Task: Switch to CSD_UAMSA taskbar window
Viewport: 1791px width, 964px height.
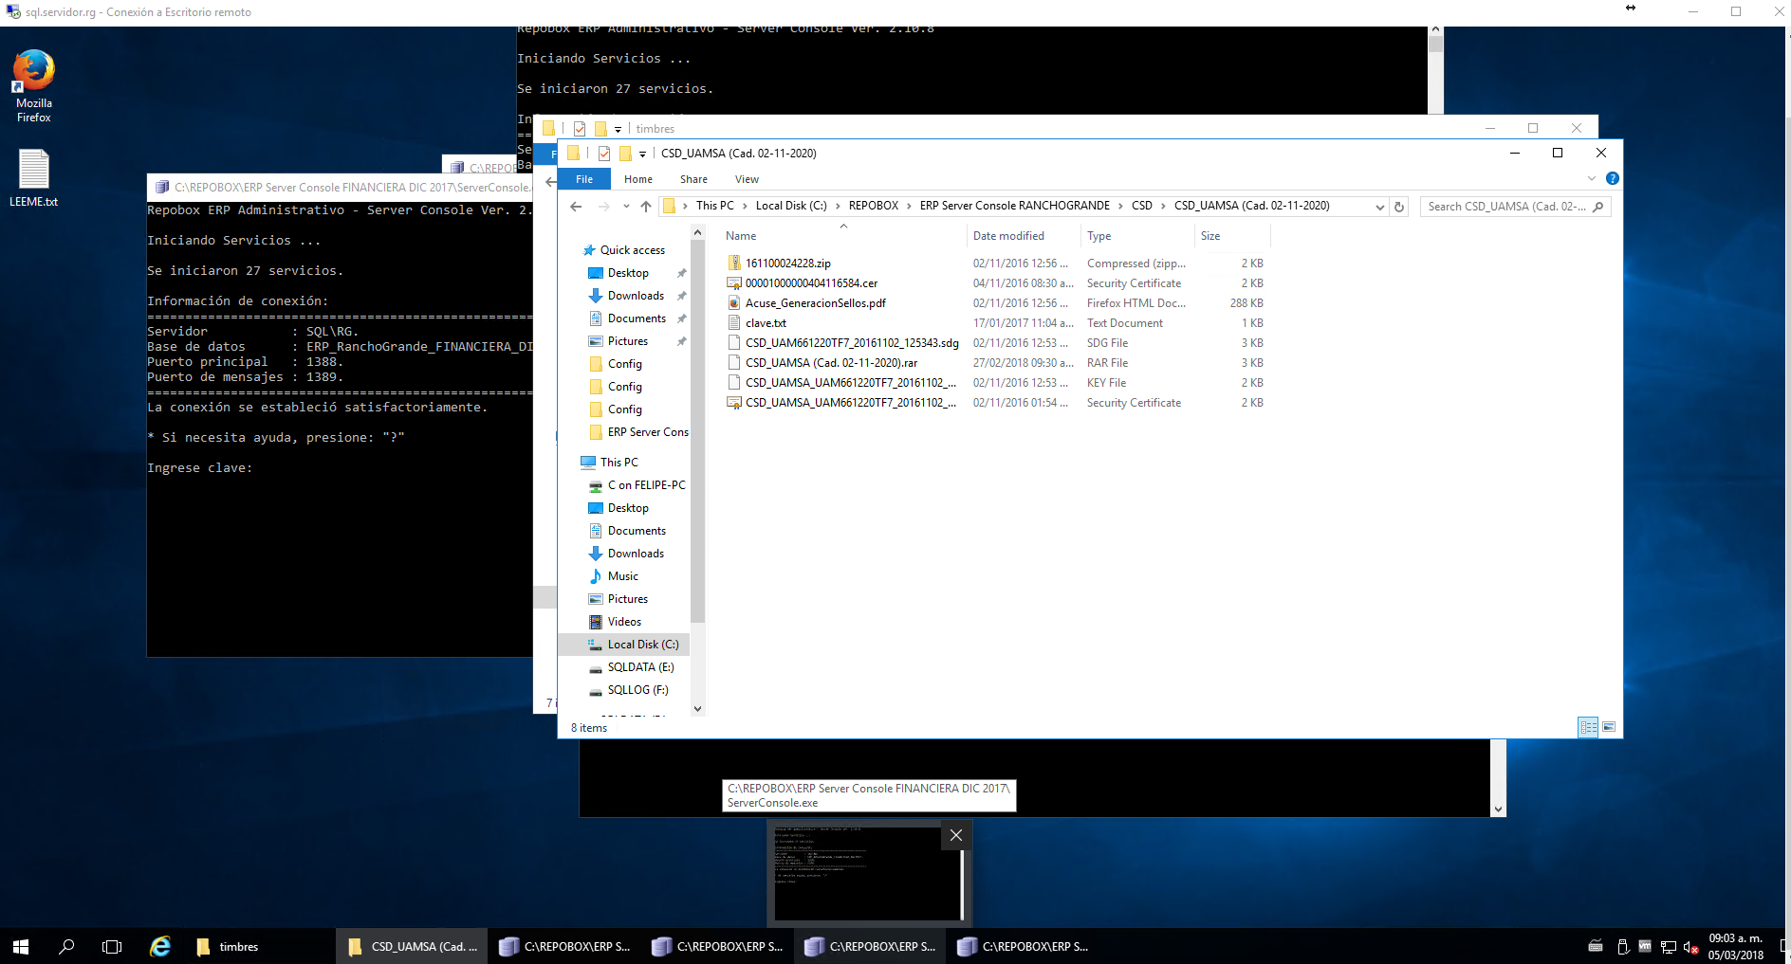Action: (412, 946)
